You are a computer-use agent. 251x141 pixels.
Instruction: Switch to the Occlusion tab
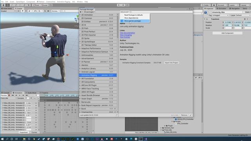pyautogui.click(x=221, y=9)
